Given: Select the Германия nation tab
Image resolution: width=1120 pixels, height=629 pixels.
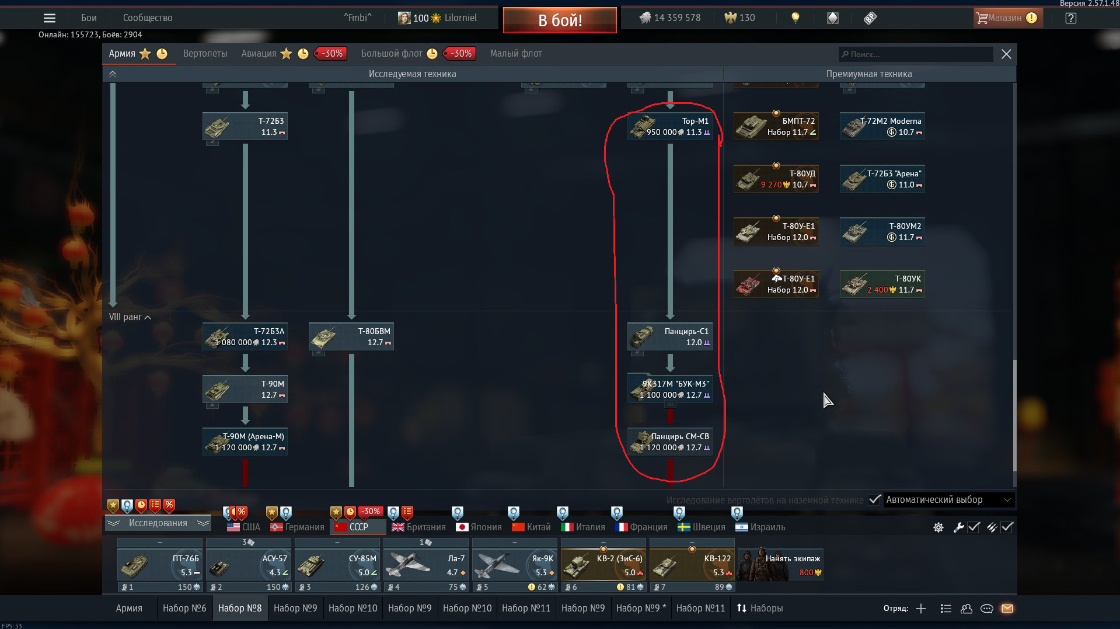Looking at the screenshot, I should coord(297,527).
